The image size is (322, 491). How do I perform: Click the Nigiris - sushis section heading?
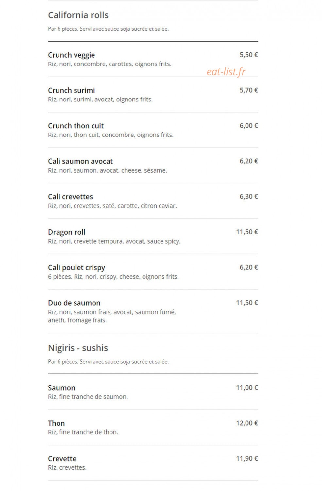78,348
